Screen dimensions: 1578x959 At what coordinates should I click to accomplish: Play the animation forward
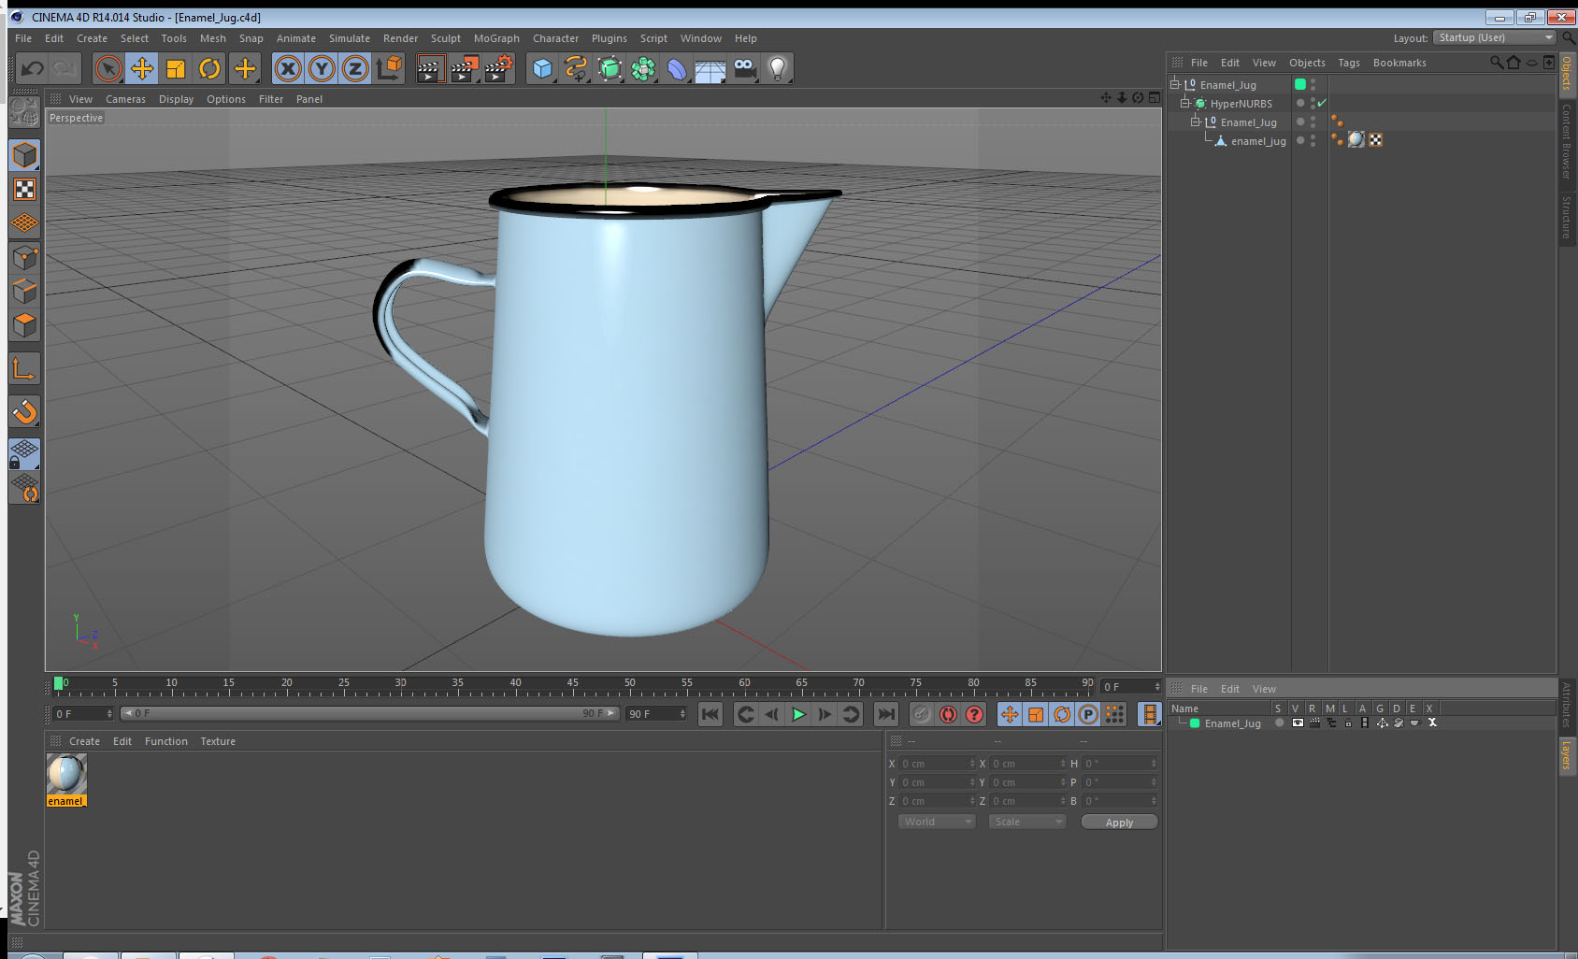click(x=798, y=714)
